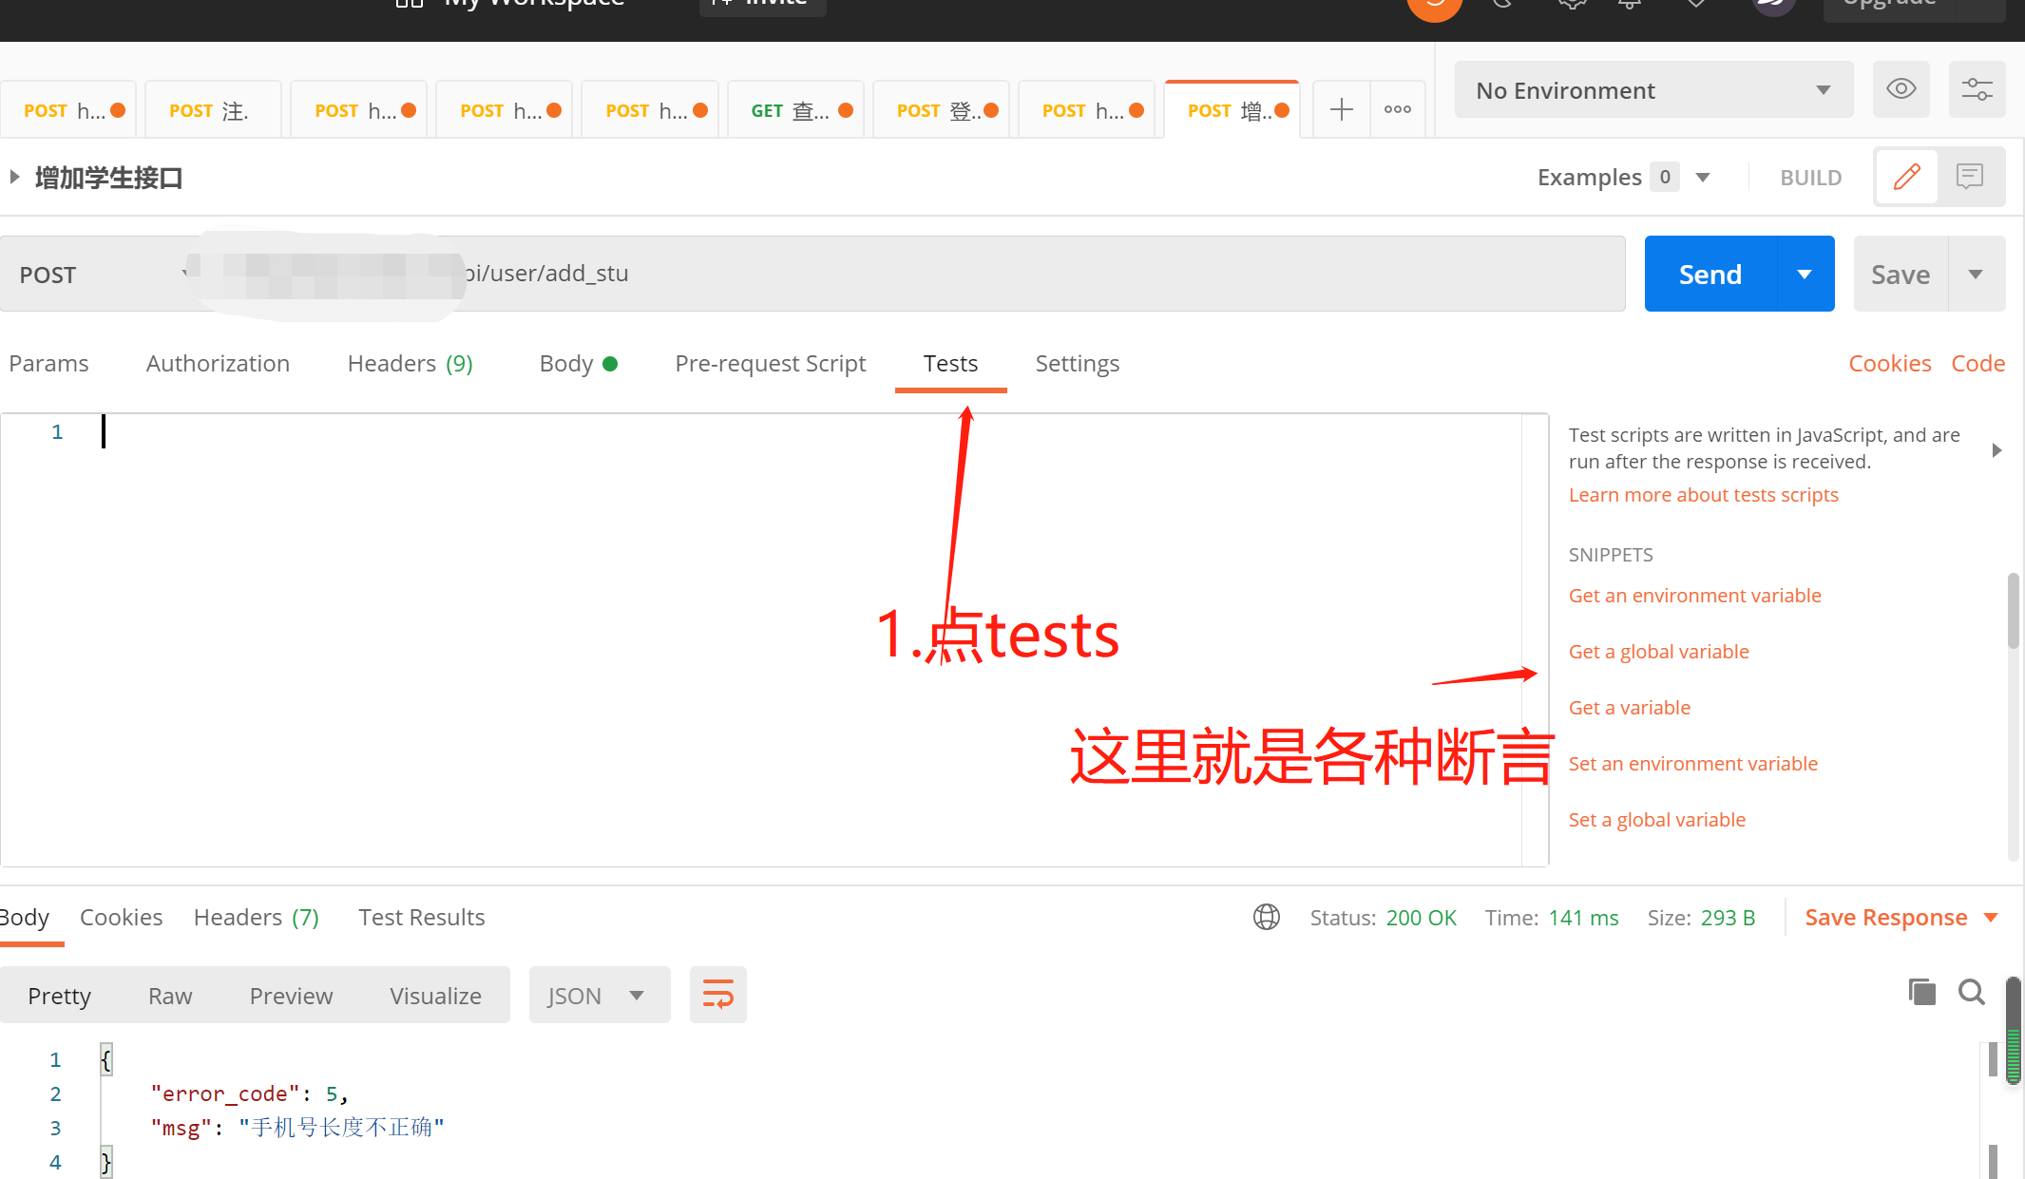Click the pencil edit icon near BUILD
This screenshot has height=1179, width=2025.
coord(1906,177)
